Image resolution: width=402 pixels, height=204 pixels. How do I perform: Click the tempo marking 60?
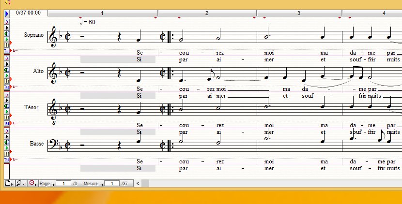click(x=88, y=22)
